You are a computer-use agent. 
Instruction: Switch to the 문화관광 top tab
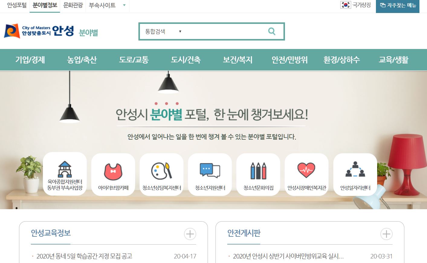click(x=73, y=5)
